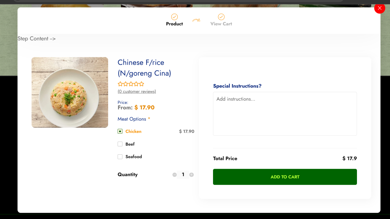This screenshot has height=219, width=390.
Task: Click the Chinese F/rice product title
Action: (144, 68)
